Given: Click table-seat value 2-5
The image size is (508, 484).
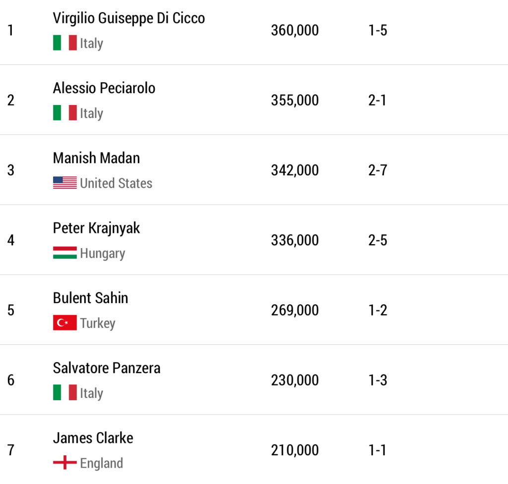Looking at the screenshot, I should tap(378, 240).
